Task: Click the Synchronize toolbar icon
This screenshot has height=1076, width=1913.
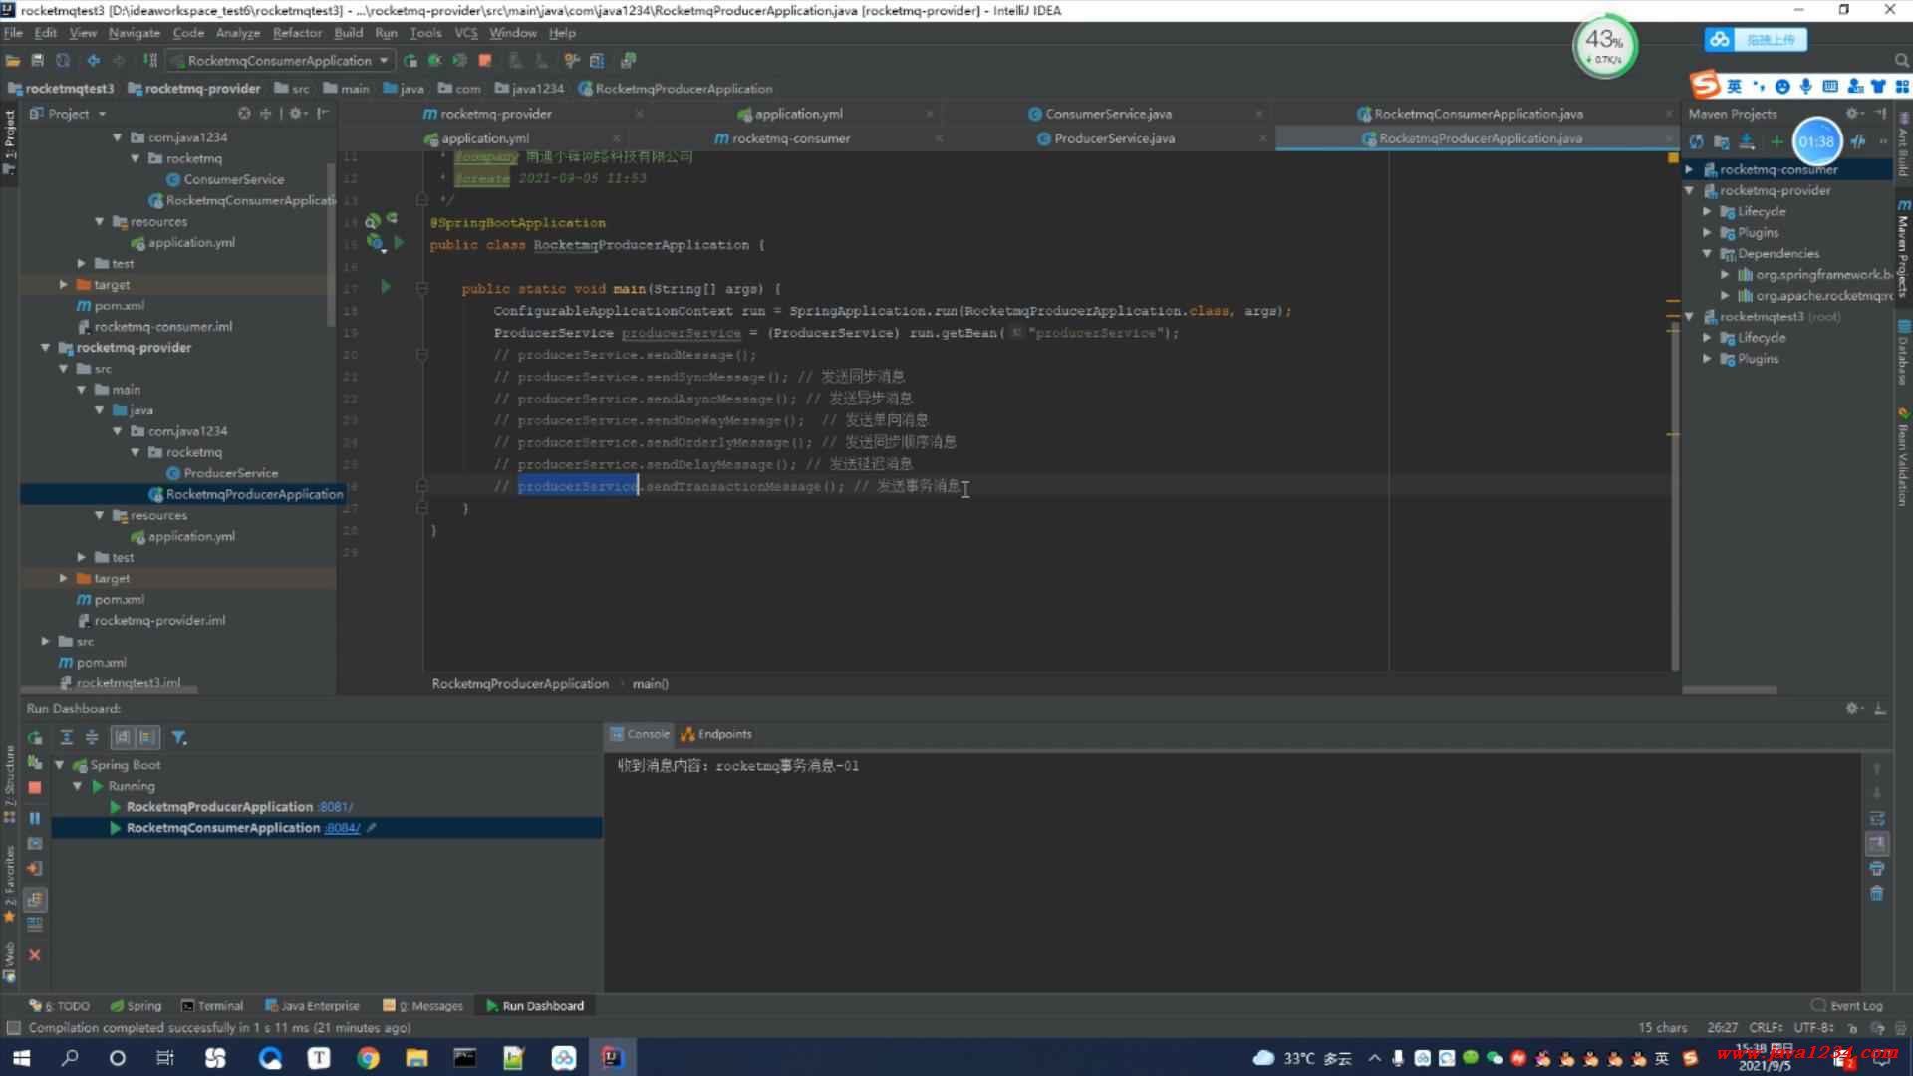Action: pyautogui.click(x=63, y=60)
